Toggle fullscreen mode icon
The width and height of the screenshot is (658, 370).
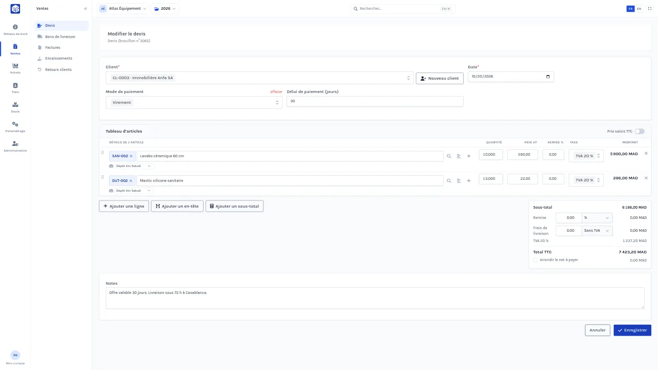[649, 9]
